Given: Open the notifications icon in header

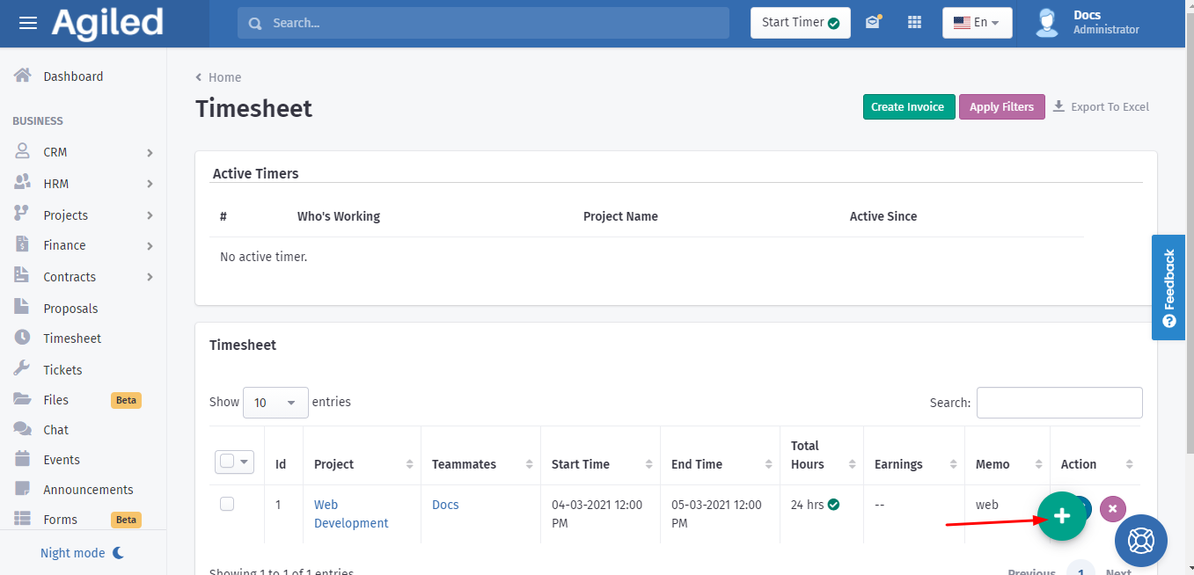Looking at the screenshot, I should (873, 23).
